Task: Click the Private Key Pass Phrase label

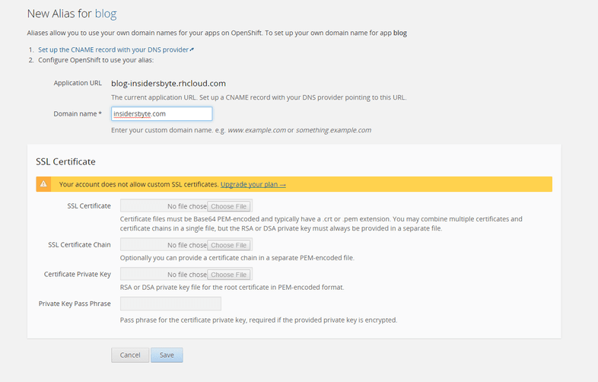Action: pyautogui.click(x=75, y=304)
